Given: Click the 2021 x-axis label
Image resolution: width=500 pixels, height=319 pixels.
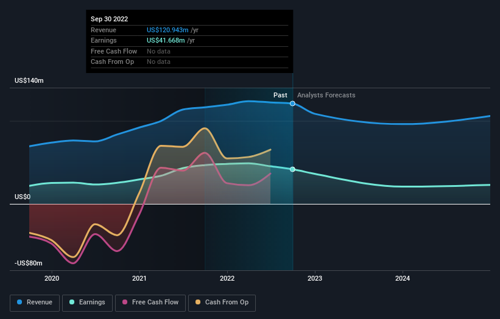Looking at the screenshot, I should point(139,278).
